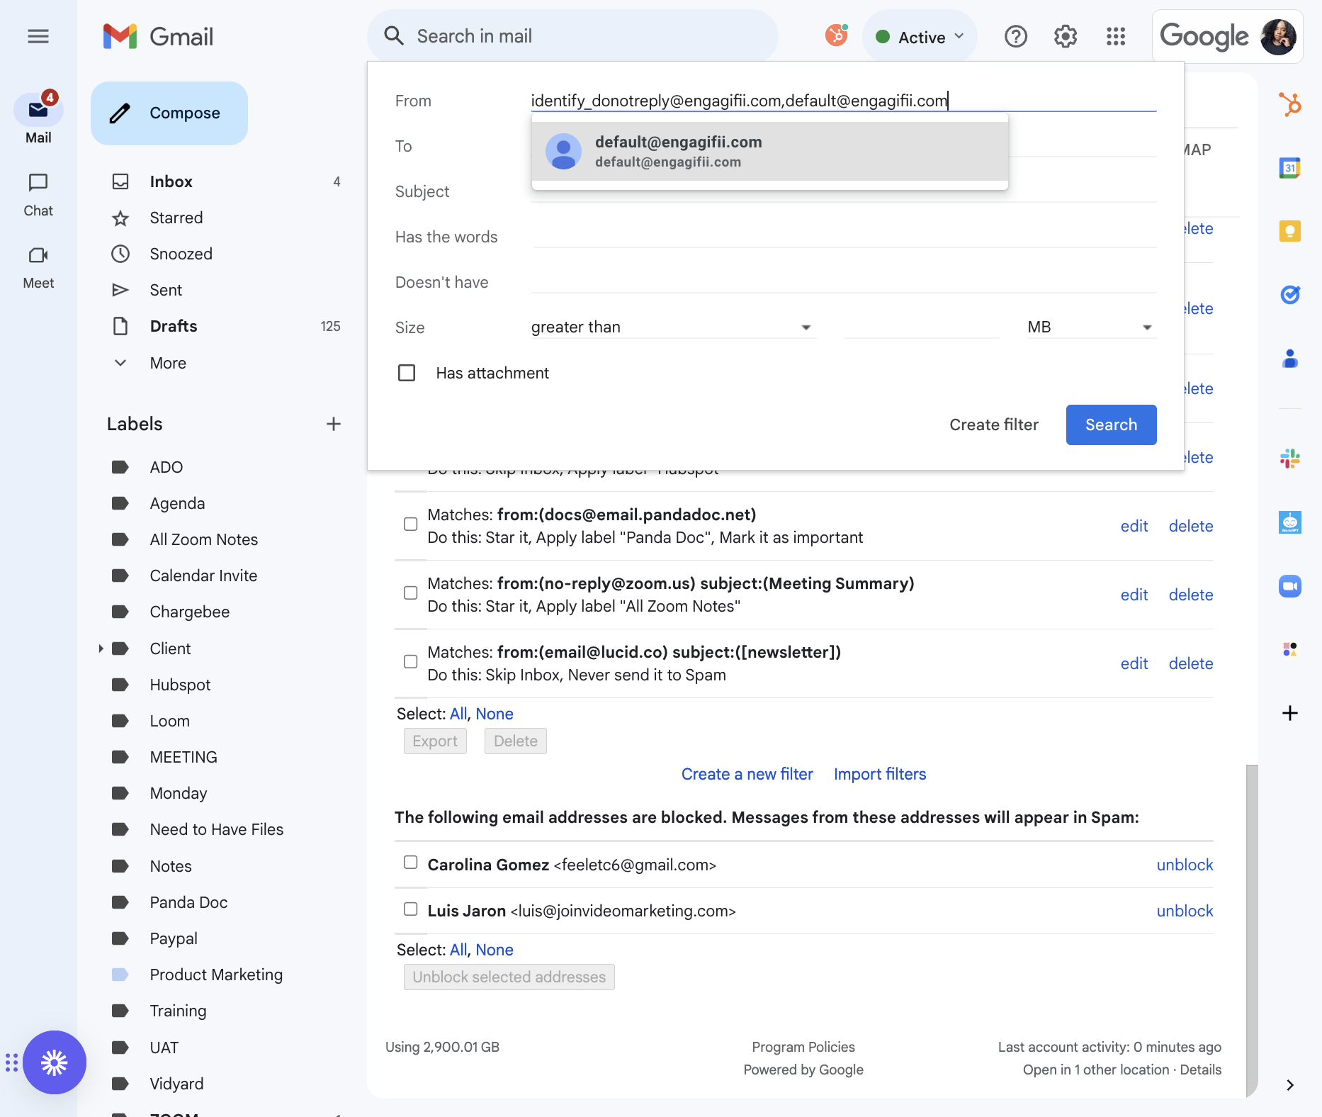Open the MB size unit dropdown
Screen dimensions: 1322x1117
point(1092,327)
